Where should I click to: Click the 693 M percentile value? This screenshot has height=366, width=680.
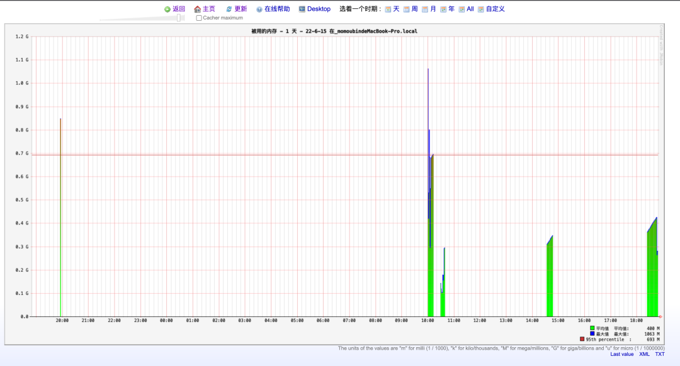pos(653,340)
